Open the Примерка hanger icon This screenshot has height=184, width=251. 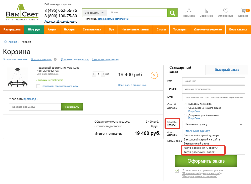189,11
